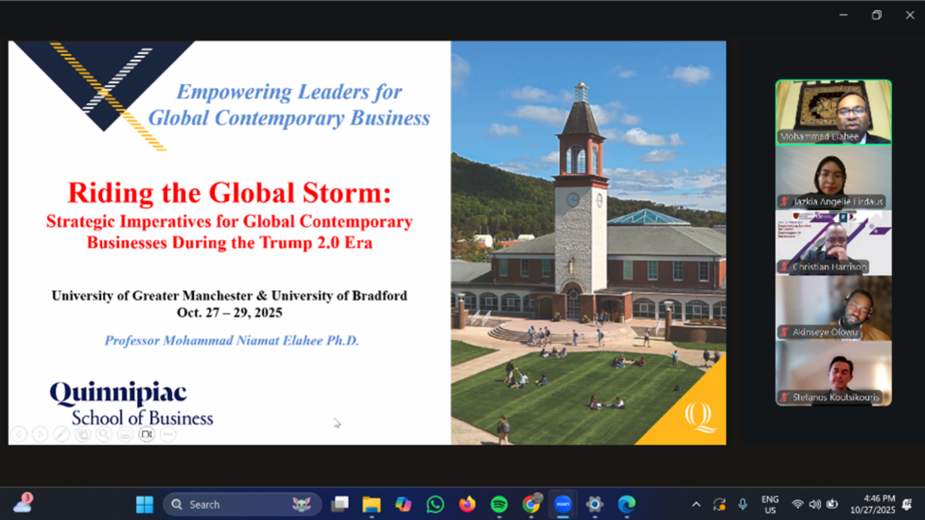Click muted mic icon beside Akinseye Olowu

coord(785,332)
